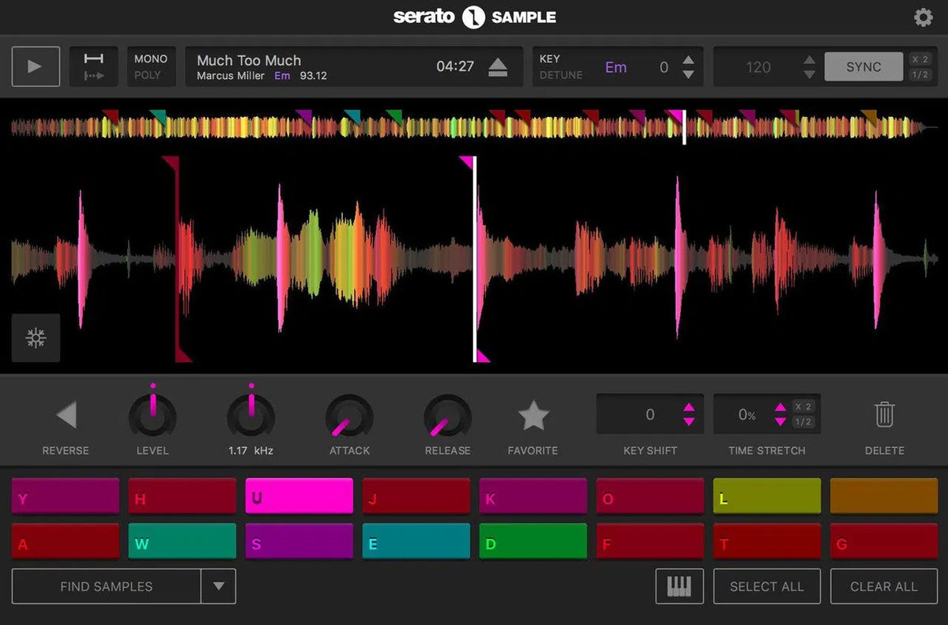Switch playback to POLY mode

click(x=150, y=74)
